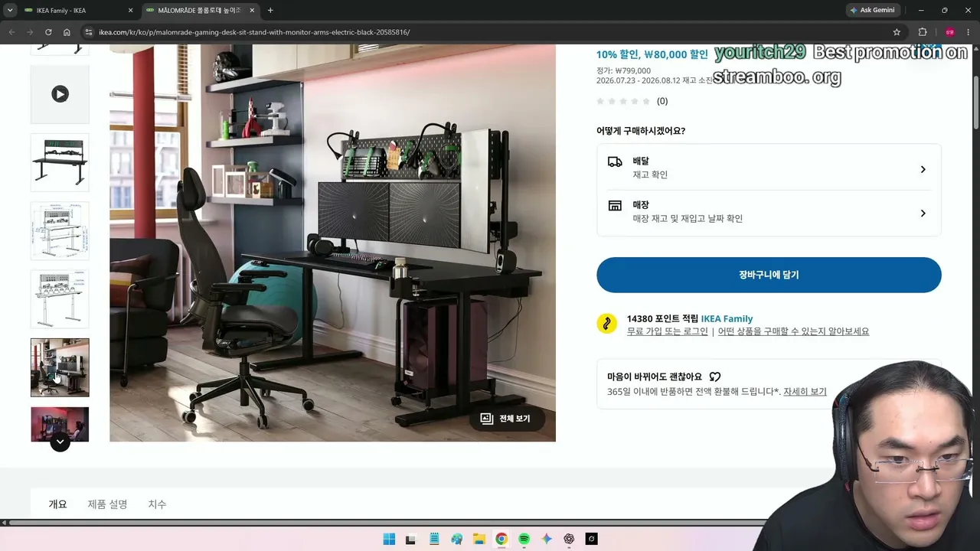Go forward in browser history
This screenshot has height=551, width=980.
(30, 32)
